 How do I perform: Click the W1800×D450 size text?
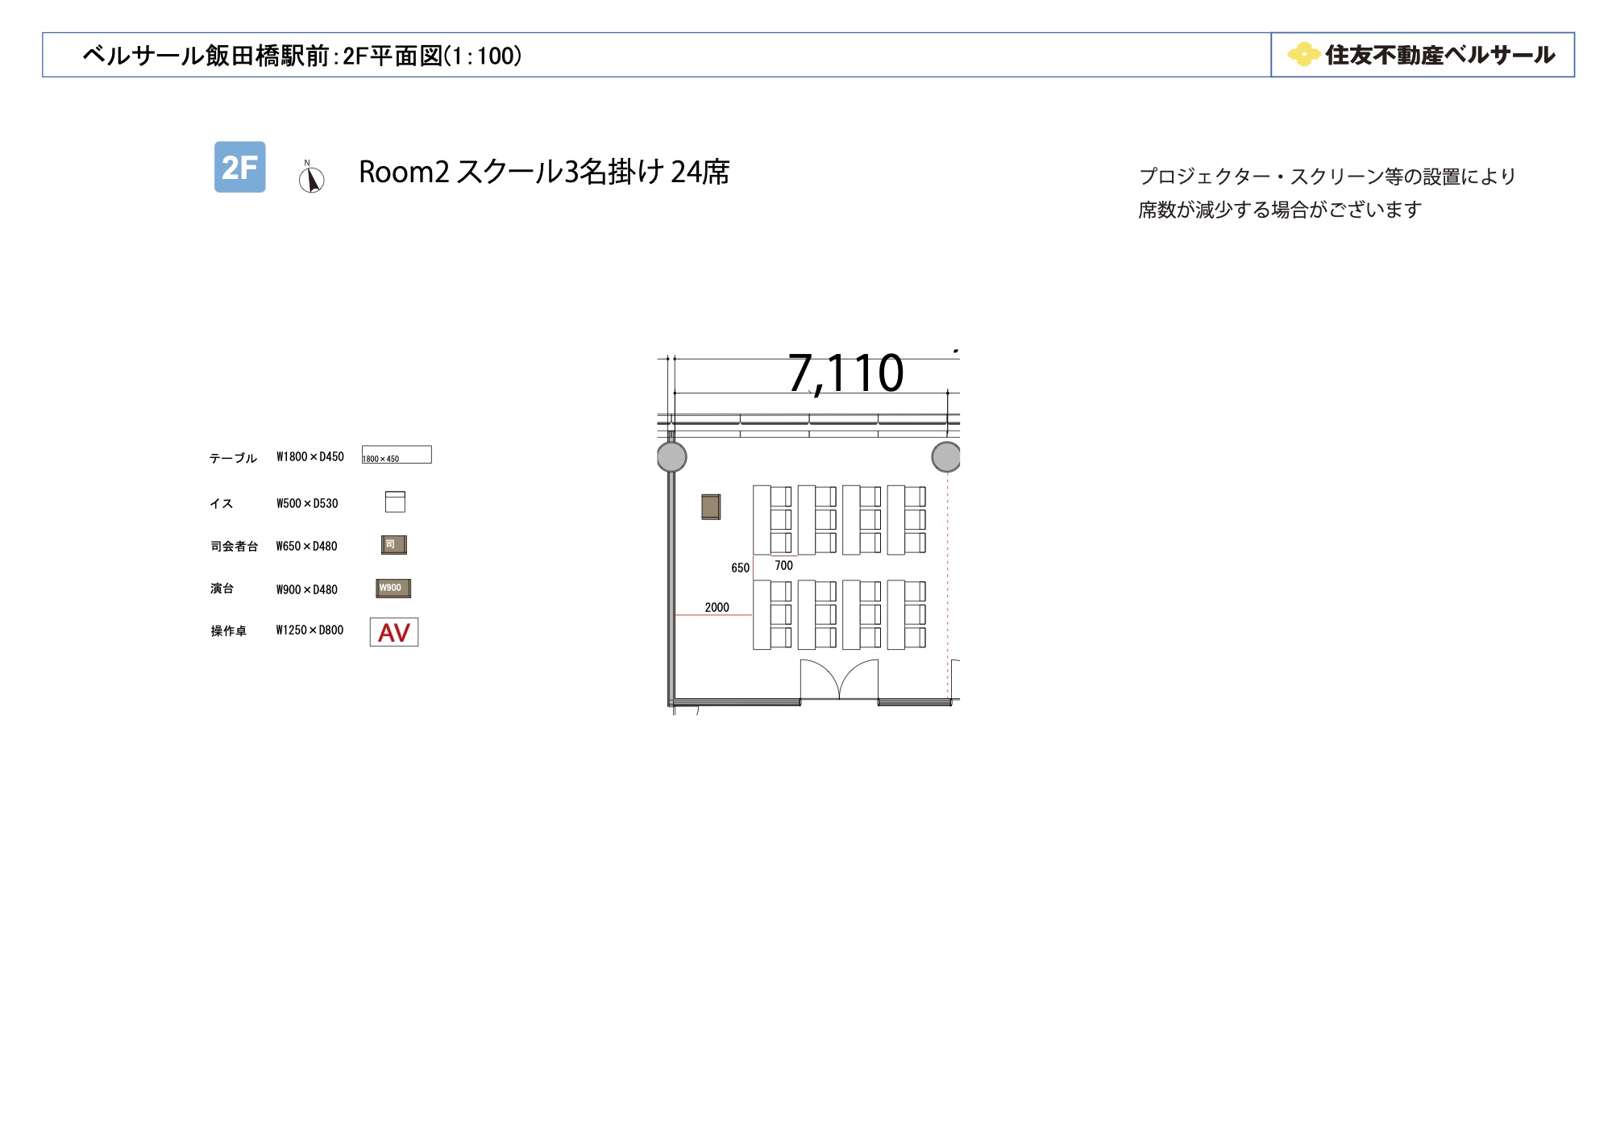[x=310, y=456]
